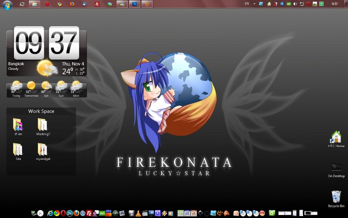Launch PowerPoint from the dock
Screen dimensions: 348x218
click(x=236, y=213)
